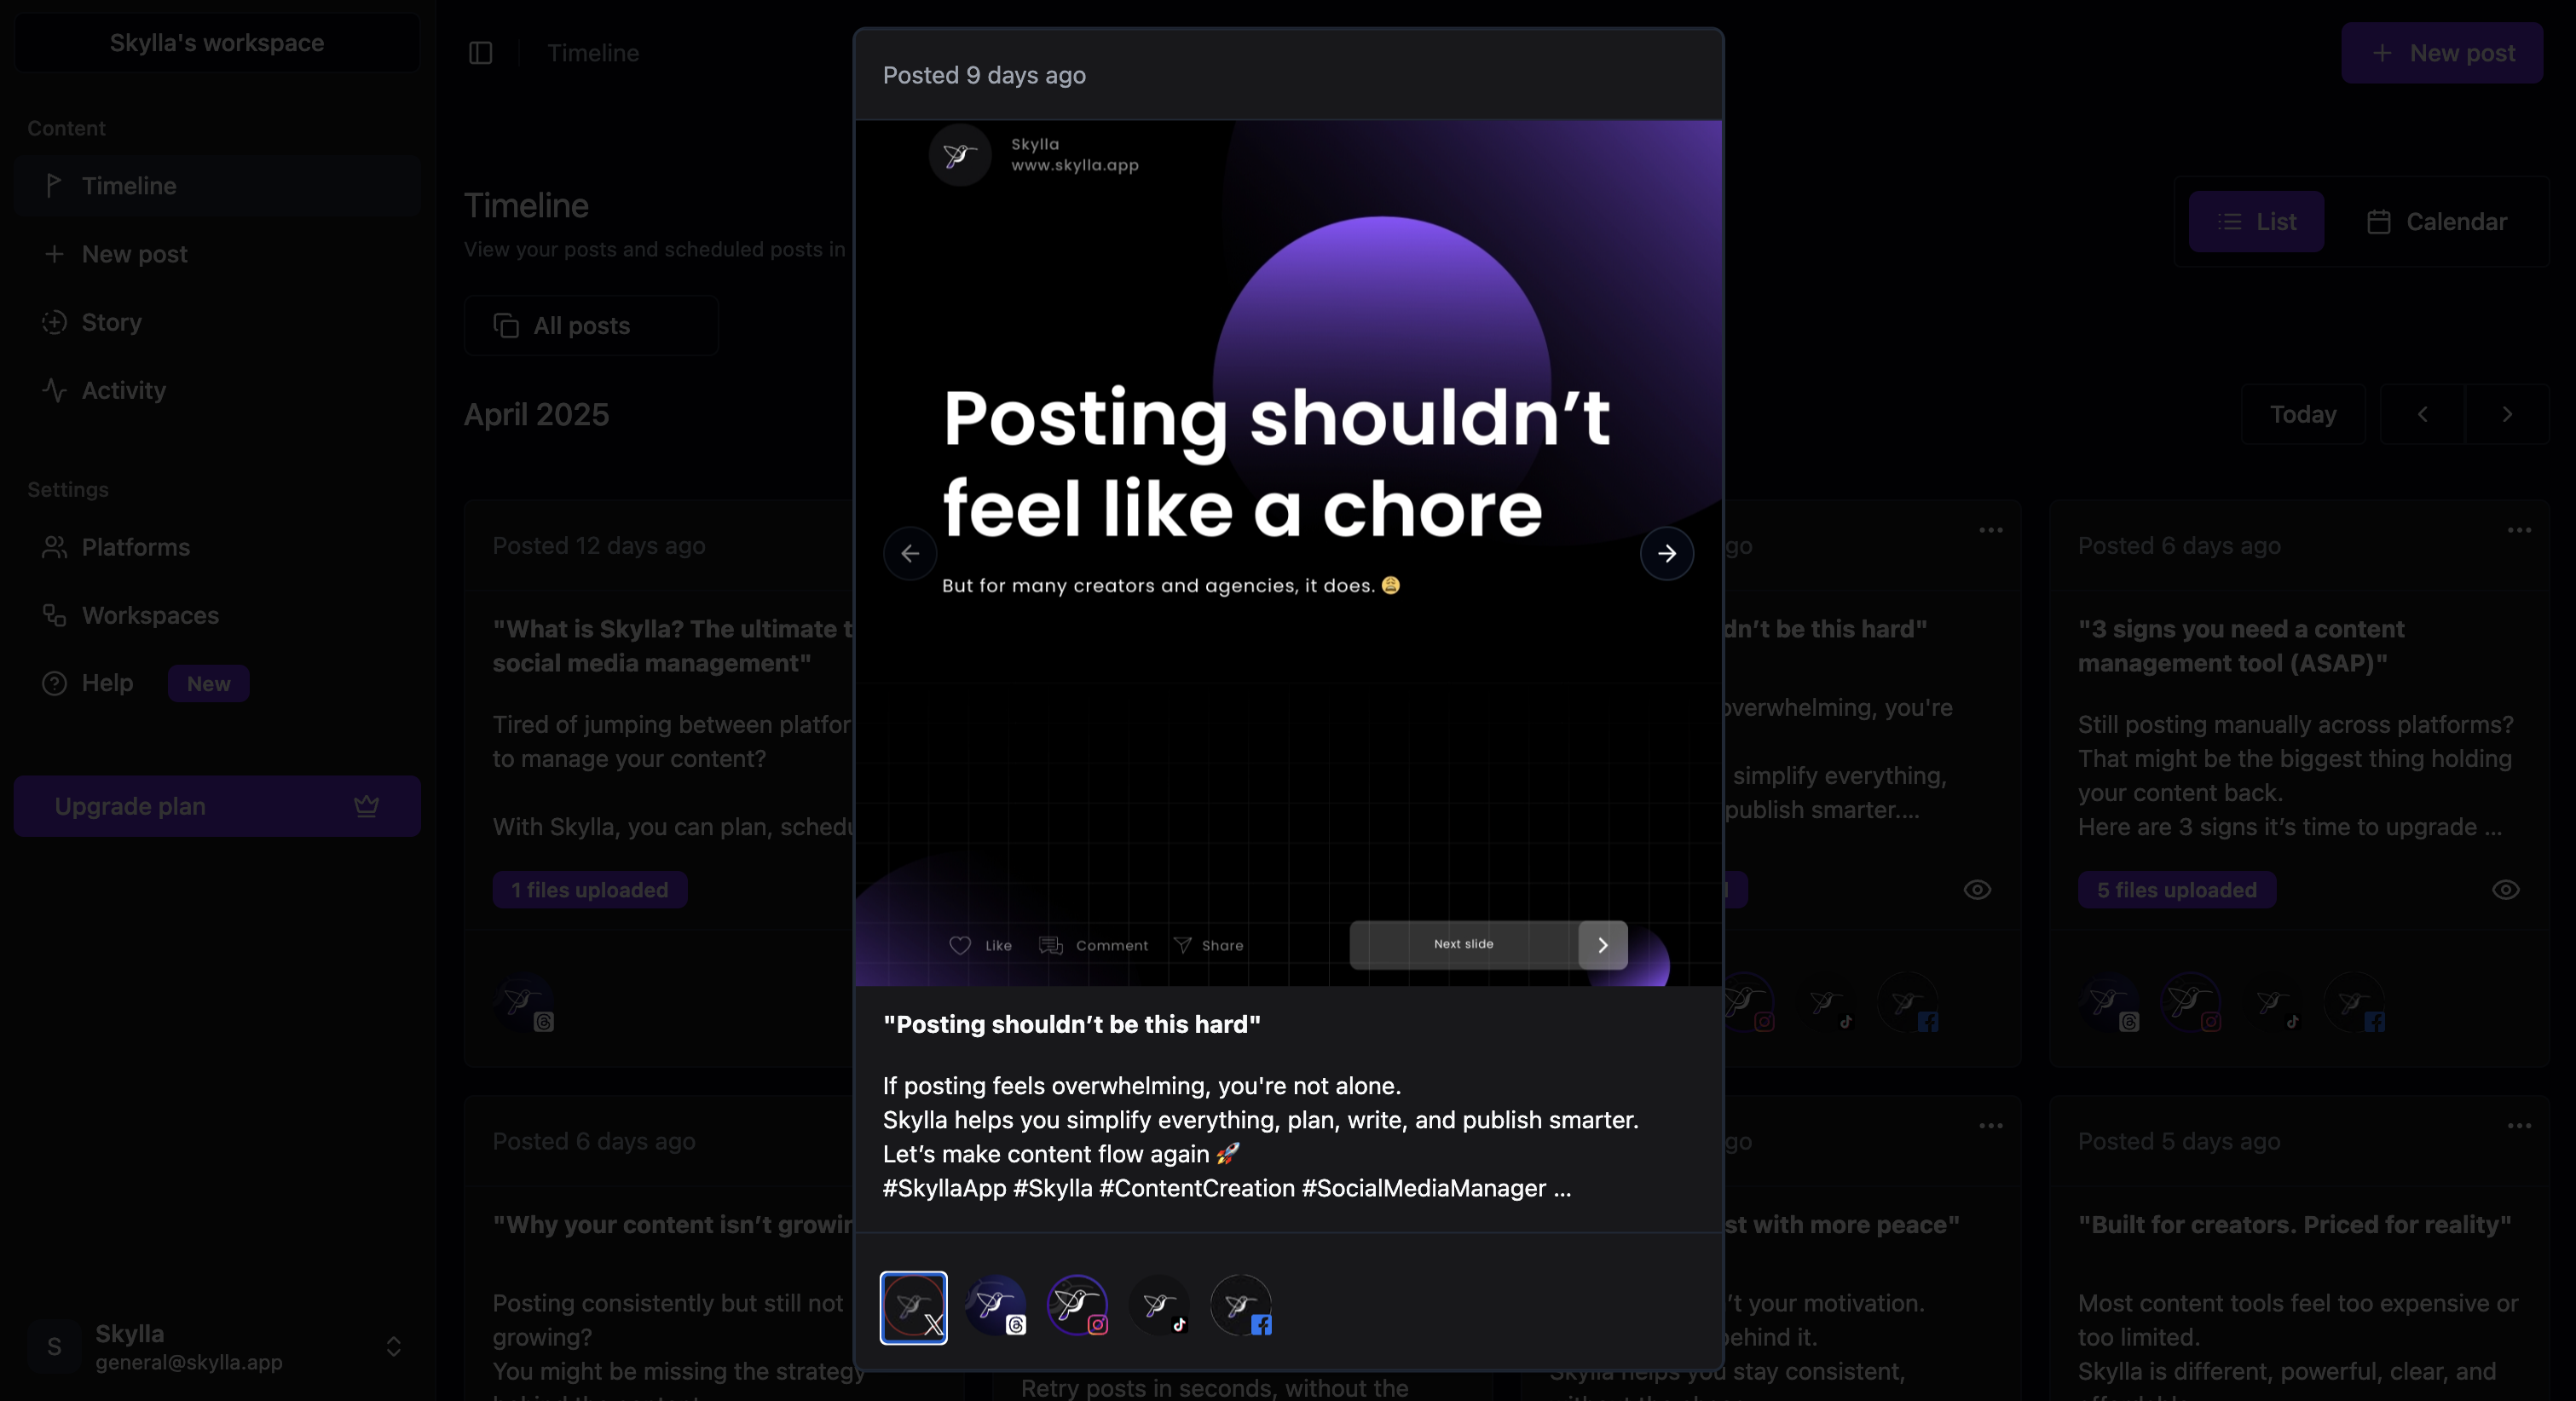Open Activity in the sidebar
This screenshot has height=1401, width=2576.
[x=217, y=390]
